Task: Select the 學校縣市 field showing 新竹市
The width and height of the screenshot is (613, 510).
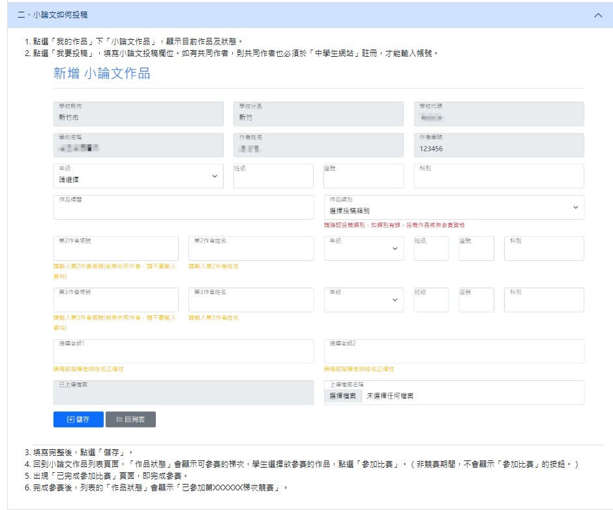Action: (138, 114)
